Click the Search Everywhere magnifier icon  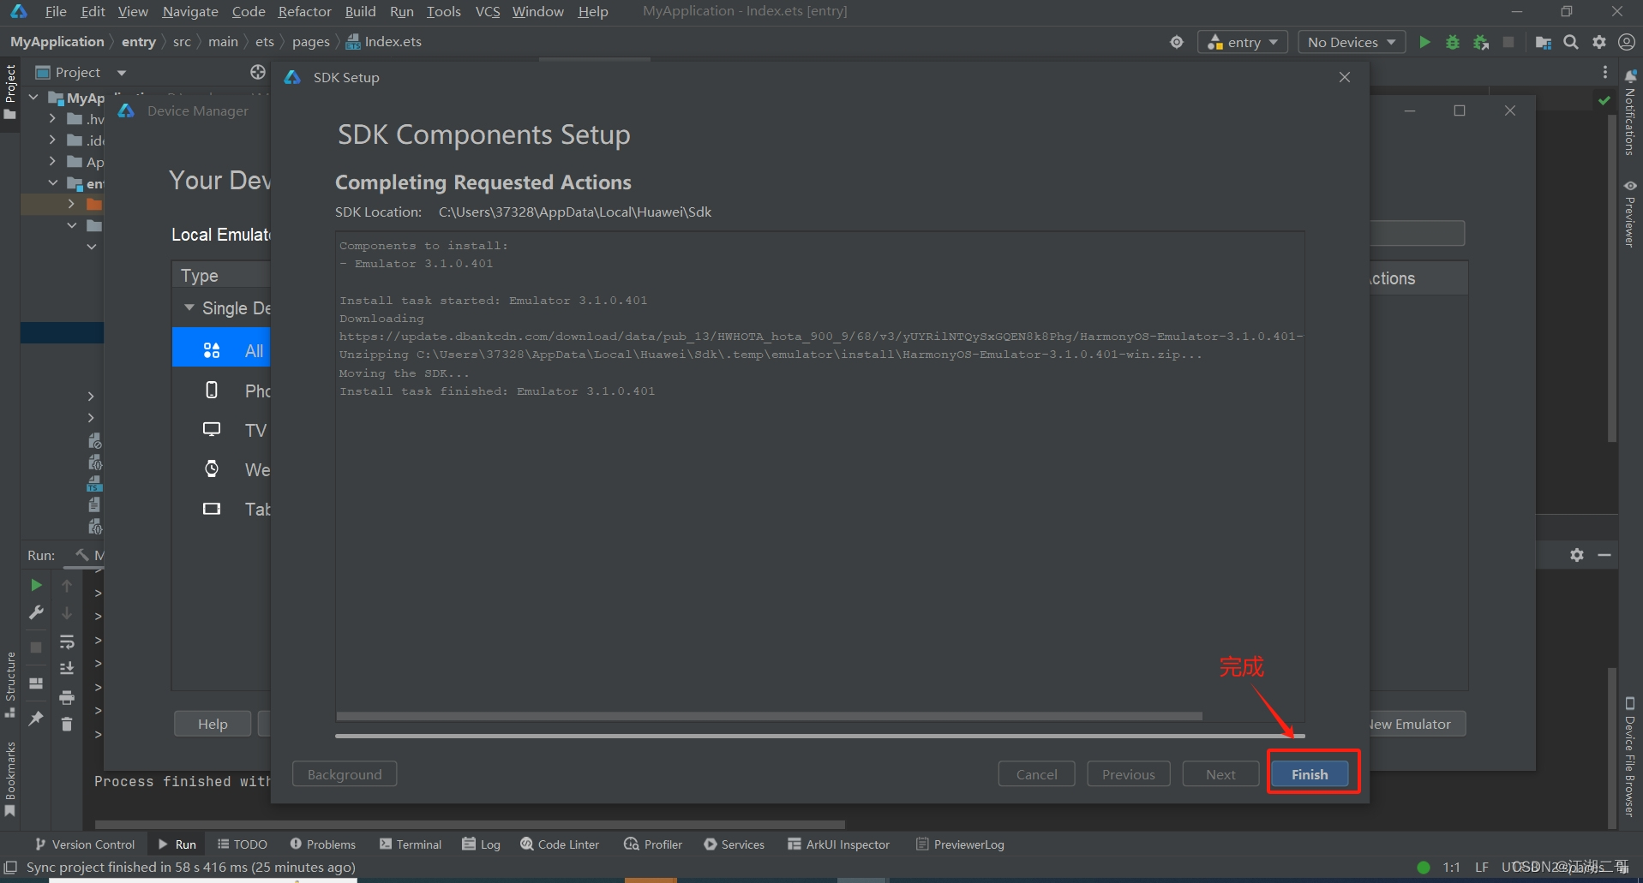coord(1571,42)
